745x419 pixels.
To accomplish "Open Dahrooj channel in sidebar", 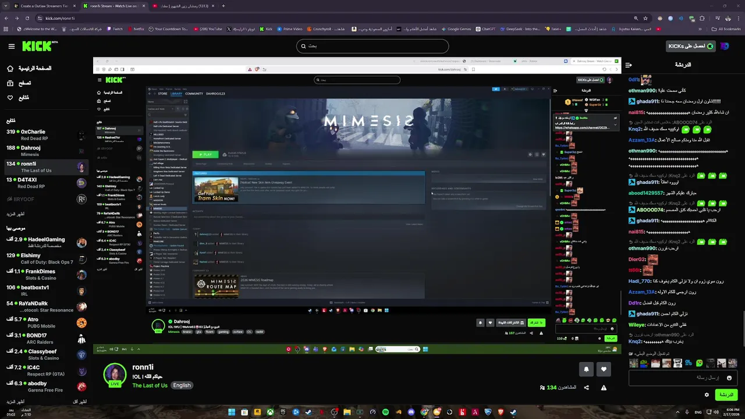I will point(45,151).
